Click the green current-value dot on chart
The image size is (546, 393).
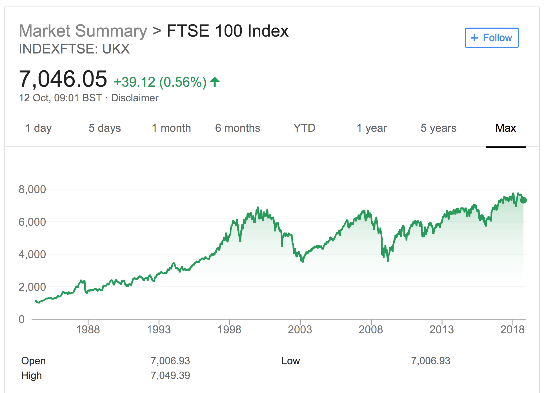[x=523, y=200]
